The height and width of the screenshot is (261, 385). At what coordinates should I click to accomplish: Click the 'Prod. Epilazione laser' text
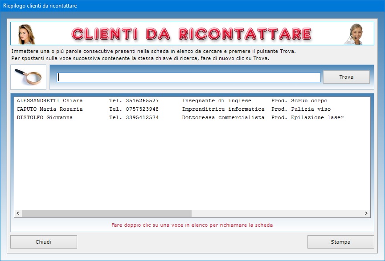coord(307,118)
